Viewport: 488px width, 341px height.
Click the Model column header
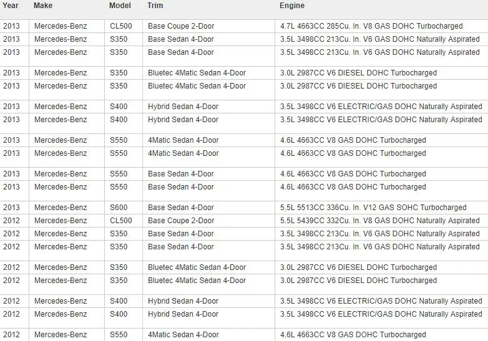(120, 6)
